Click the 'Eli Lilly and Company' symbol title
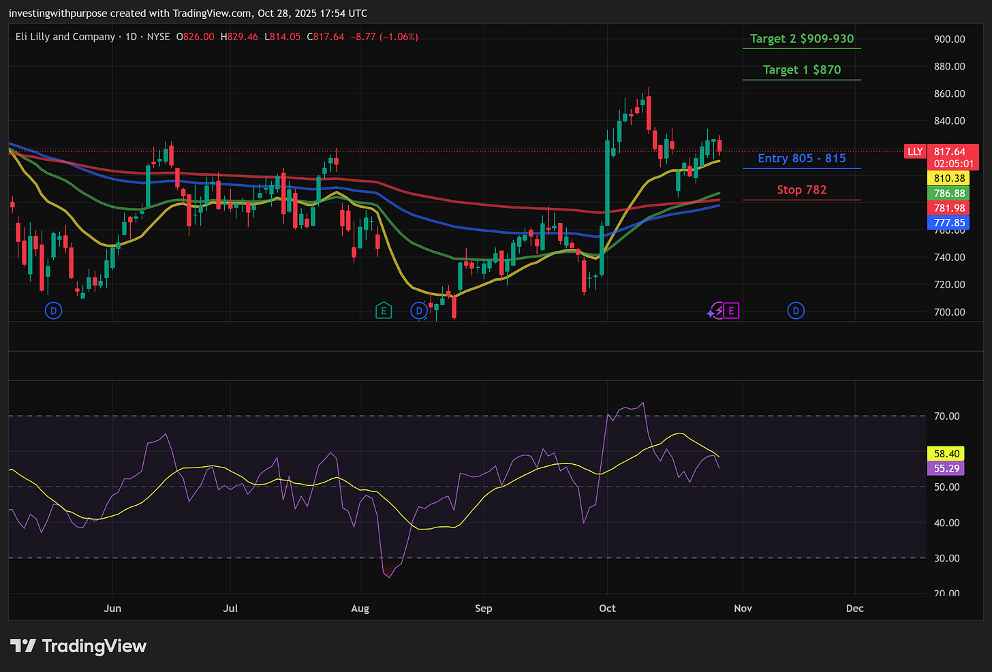 [x=65, y=37]
